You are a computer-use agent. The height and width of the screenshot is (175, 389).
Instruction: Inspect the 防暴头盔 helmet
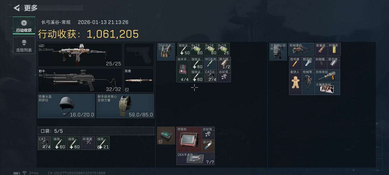pos(67,106)
